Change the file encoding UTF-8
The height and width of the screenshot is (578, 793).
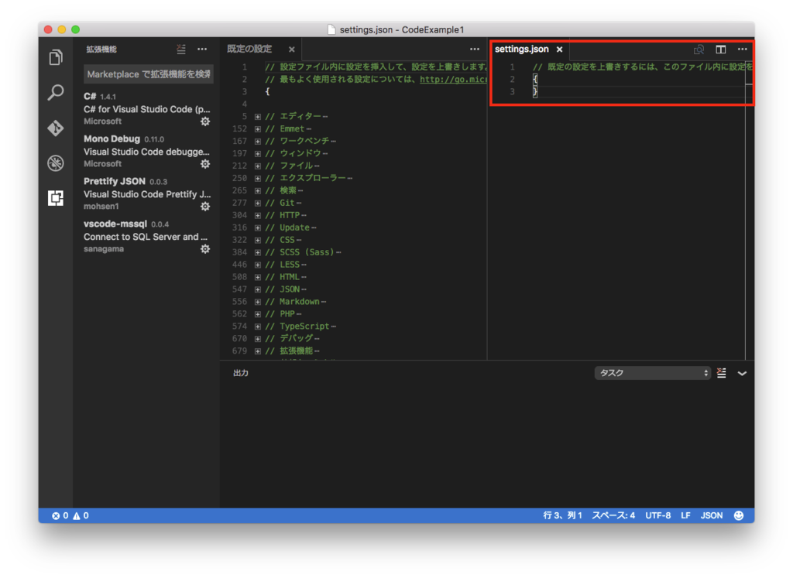[658, 515]
